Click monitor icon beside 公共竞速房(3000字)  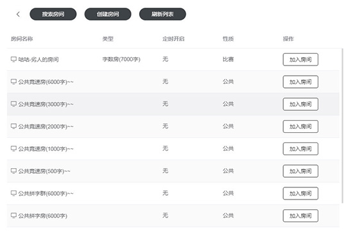[x=13, y=104]
